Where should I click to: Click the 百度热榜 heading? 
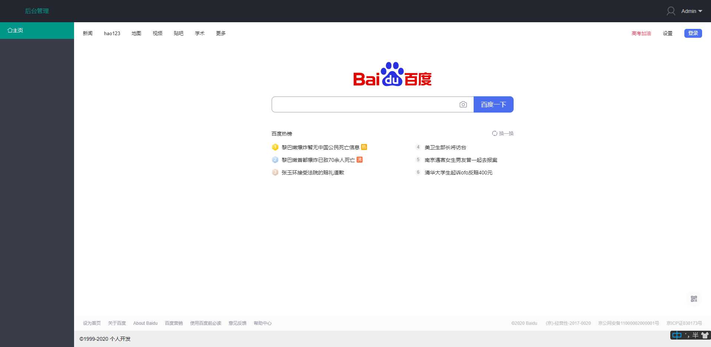[x=282, y=134]
